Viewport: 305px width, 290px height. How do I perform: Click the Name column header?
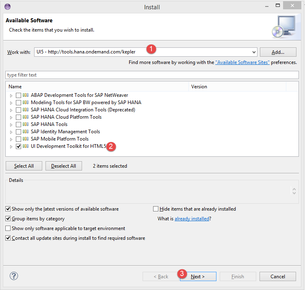[97, 87]
